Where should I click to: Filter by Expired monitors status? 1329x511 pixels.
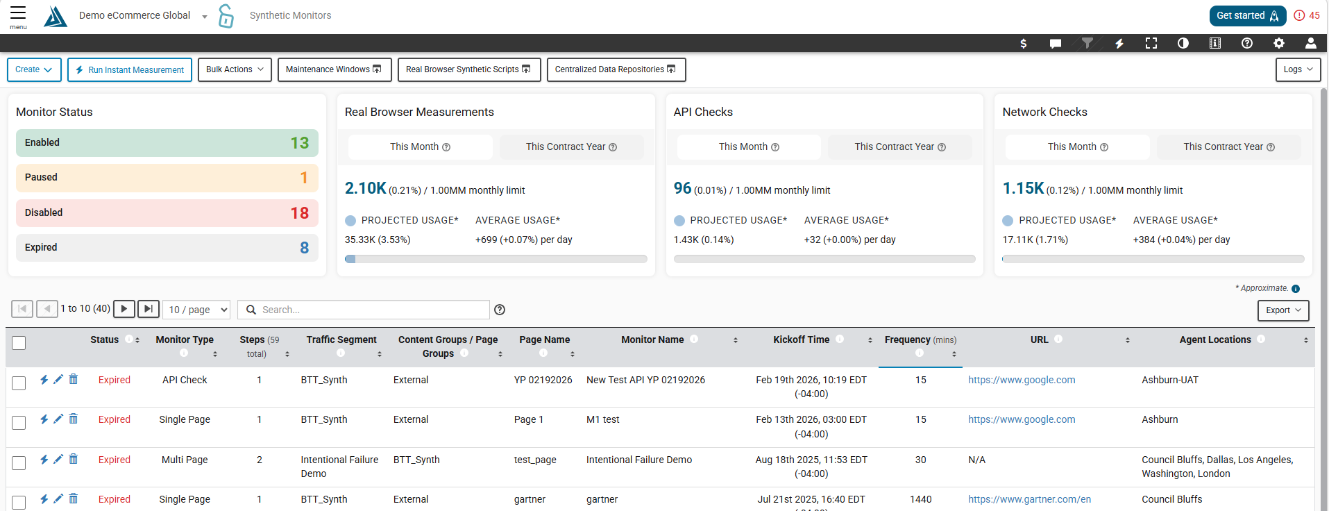[x=167, y=248]
